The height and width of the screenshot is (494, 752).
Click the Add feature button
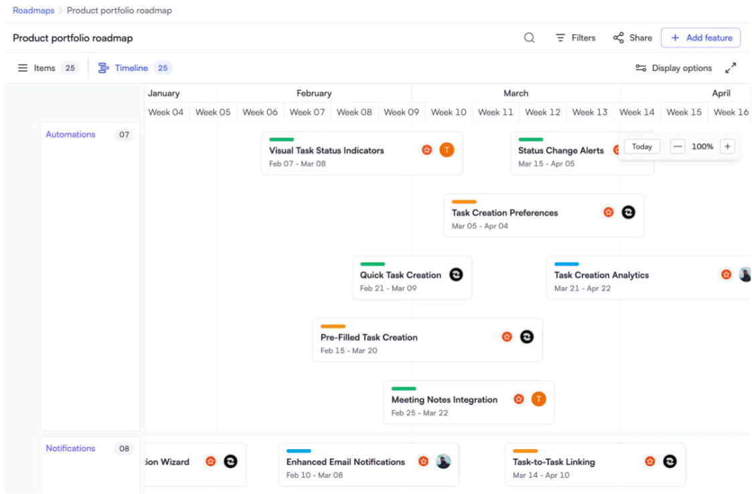click(x=700, y=38)
